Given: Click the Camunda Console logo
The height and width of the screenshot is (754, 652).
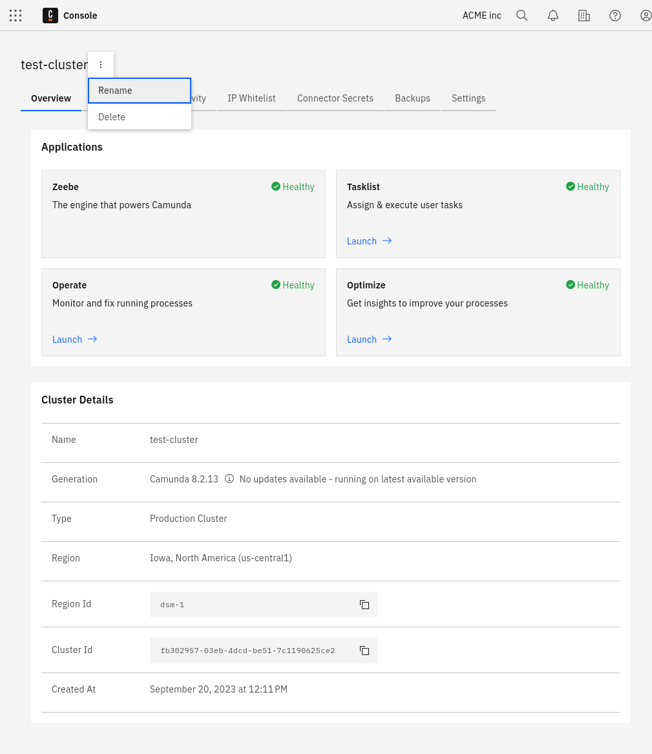Looking at the screenshot, I should pos(50,16).
